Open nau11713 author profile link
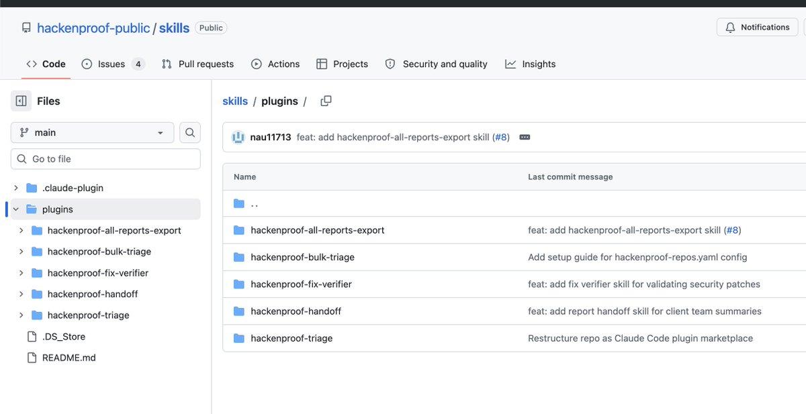Screen dimensions: 806x414 point(271,137)
